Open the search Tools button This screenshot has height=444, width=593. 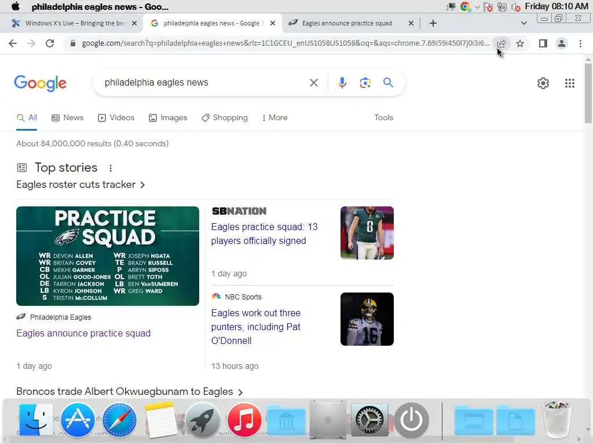click(383, 118)
